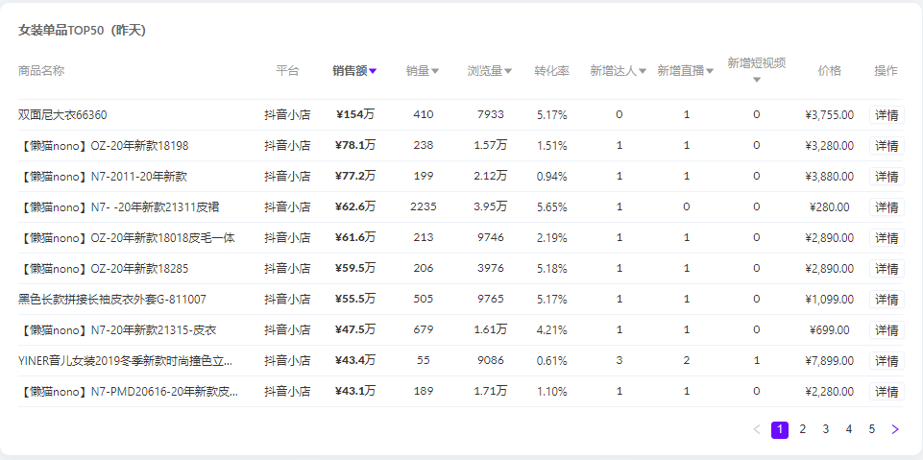Click 详情 for 黑色长款拼接长袖皮衣外套
Image resolution: width=923 pixels, height=460 pixels.
click(886, 300)
